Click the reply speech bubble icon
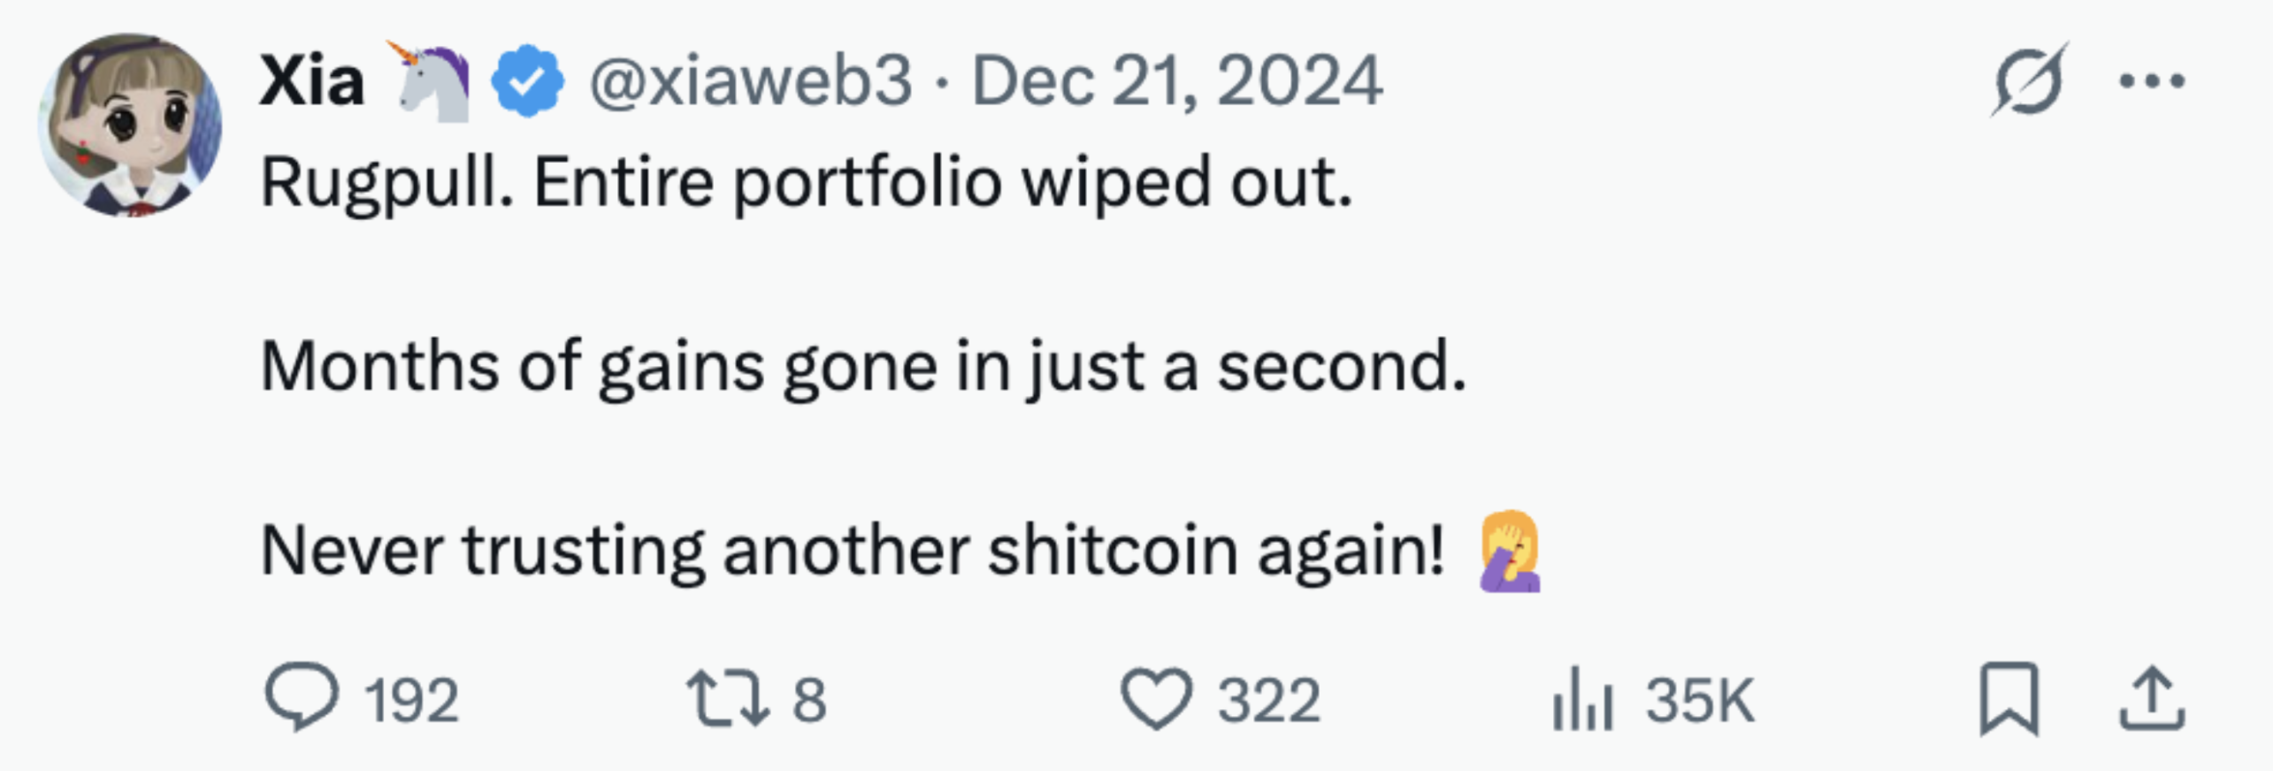The width and height of the screenshot is (2273, 771). [301, 698]
